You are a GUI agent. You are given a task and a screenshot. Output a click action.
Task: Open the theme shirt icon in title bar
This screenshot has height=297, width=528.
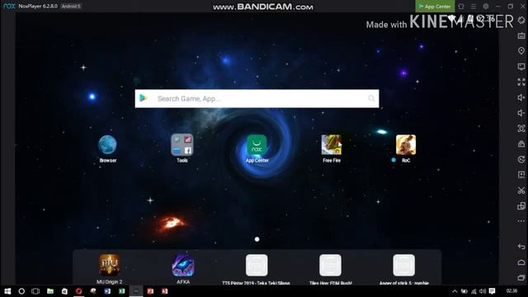click(461, 7)
